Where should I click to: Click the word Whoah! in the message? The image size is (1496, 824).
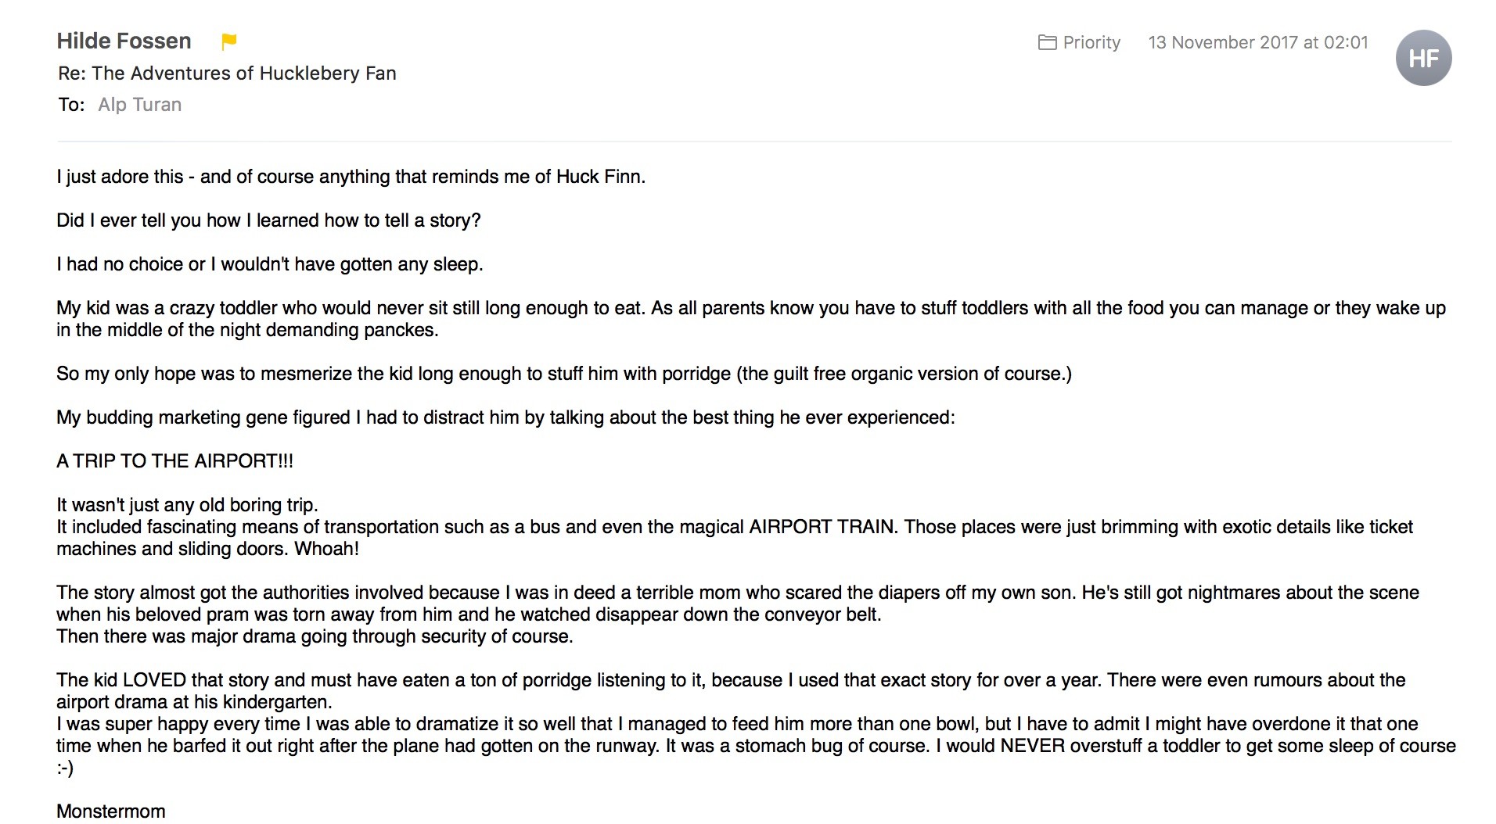pyautogui.click(x=326, y=549)
